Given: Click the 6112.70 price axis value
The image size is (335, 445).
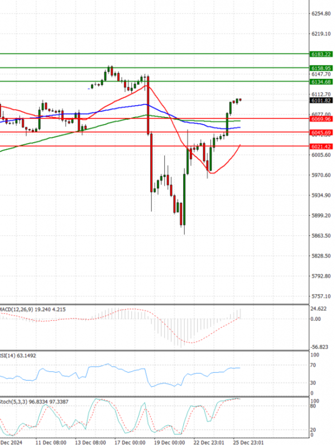Looking at the screenshot, I should pos(321,94).
